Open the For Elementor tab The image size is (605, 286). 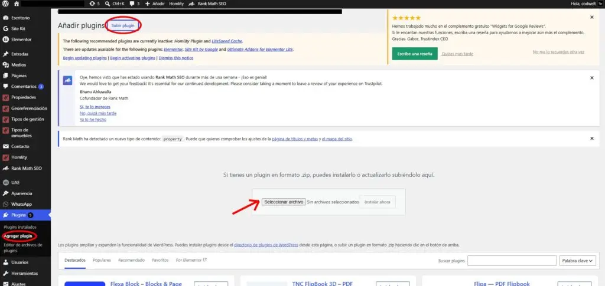click(191, 260)
